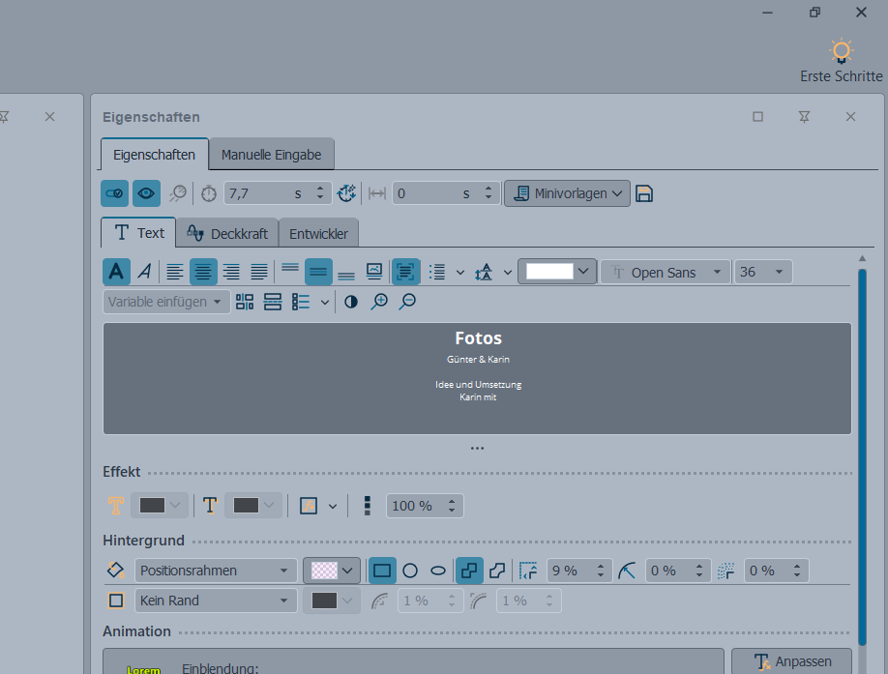Toggle italic text formatting
Image resolution: width=888 pixels, height=674 pixels.
point(144,272)
